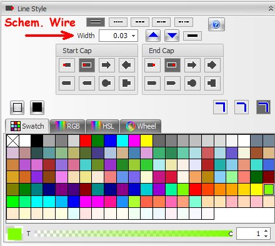Select the dotted line style button
This screenshot has width=275, height=246.
click(118, 22)
